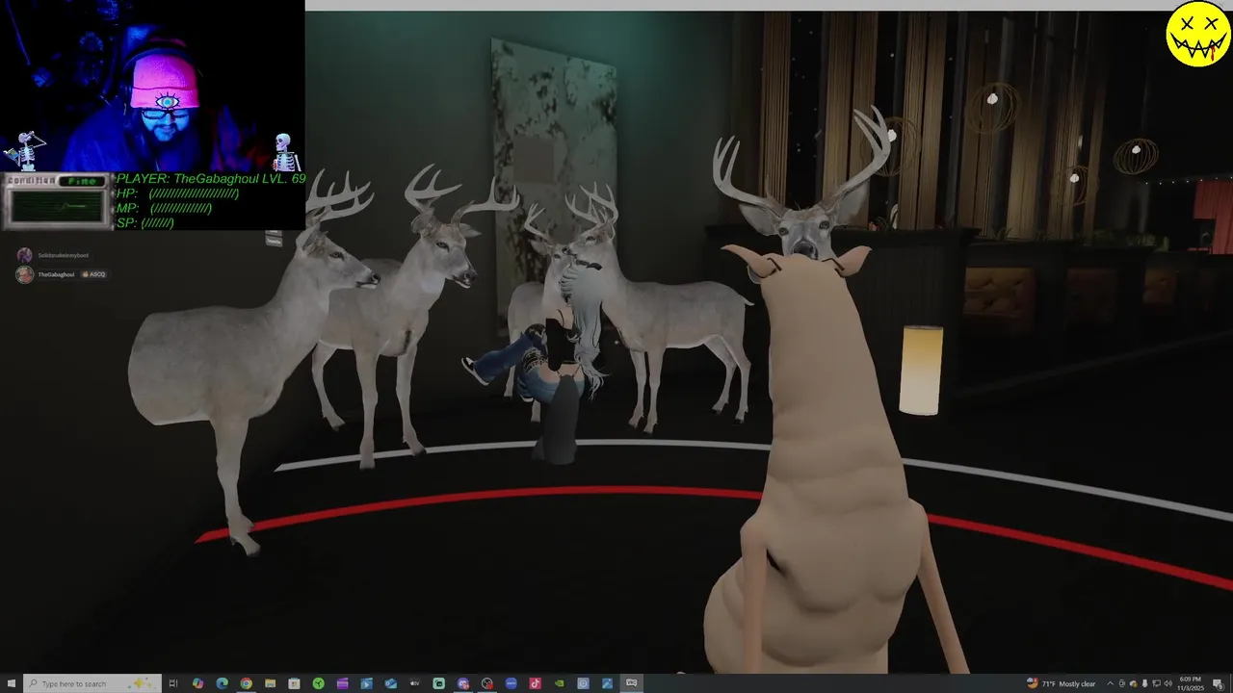Open the Copilot taskbar icon

point(197,683)
